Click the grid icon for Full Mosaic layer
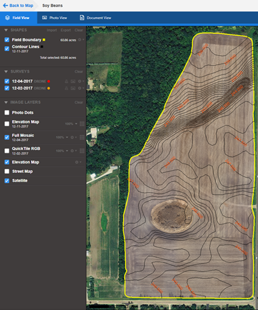This screenshot has width=258, height=310. [x=82, y=137]
